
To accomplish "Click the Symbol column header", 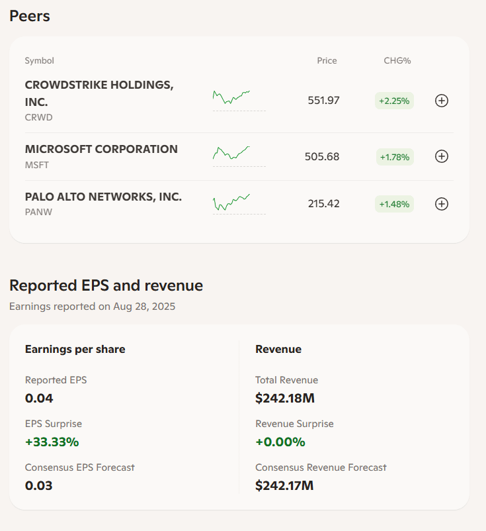I will pos(39,61).
